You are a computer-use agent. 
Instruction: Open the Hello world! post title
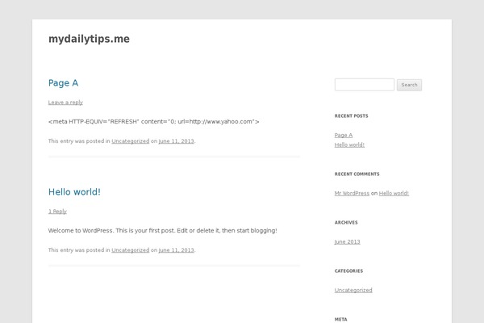point(74,192)
